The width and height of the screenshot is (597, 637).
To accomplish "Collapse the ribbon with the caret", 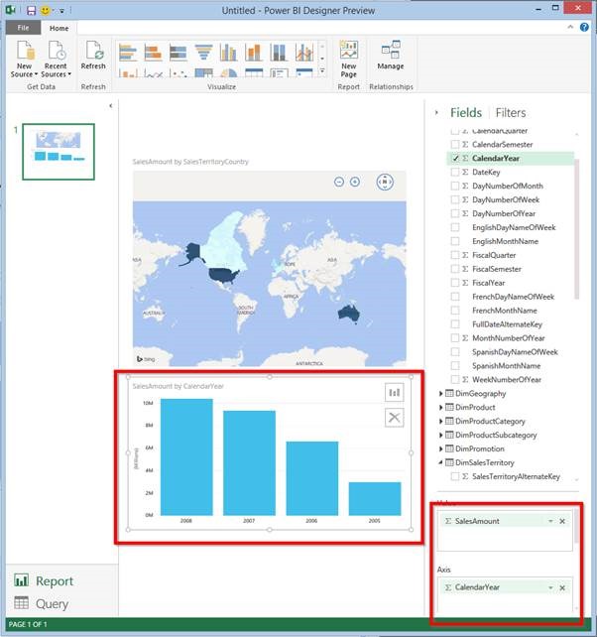I will tap(570, 27).
